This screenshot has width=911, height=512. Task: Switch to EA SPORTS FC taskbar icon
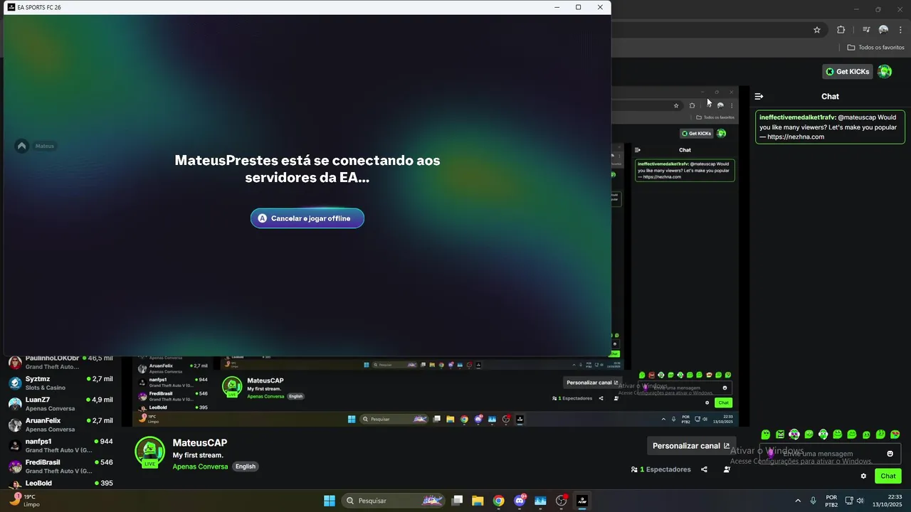click(582, 501)
